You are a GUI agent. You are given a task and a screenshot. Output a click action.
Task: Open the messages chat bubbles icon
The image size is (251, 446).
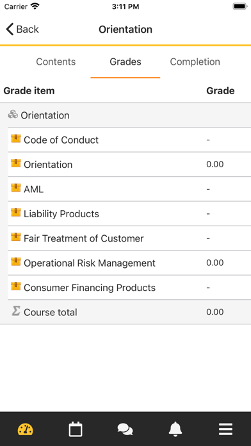(x=125, y=429)
